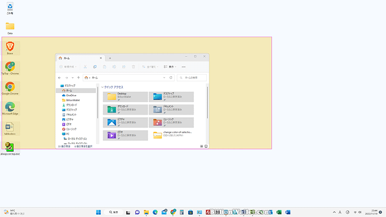Select the Data folder on the desktop
386x217 pixels.
[x=10, y=28]
